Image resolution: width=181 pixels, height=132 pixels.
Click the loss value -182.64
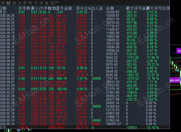click(x=61, y=89)
